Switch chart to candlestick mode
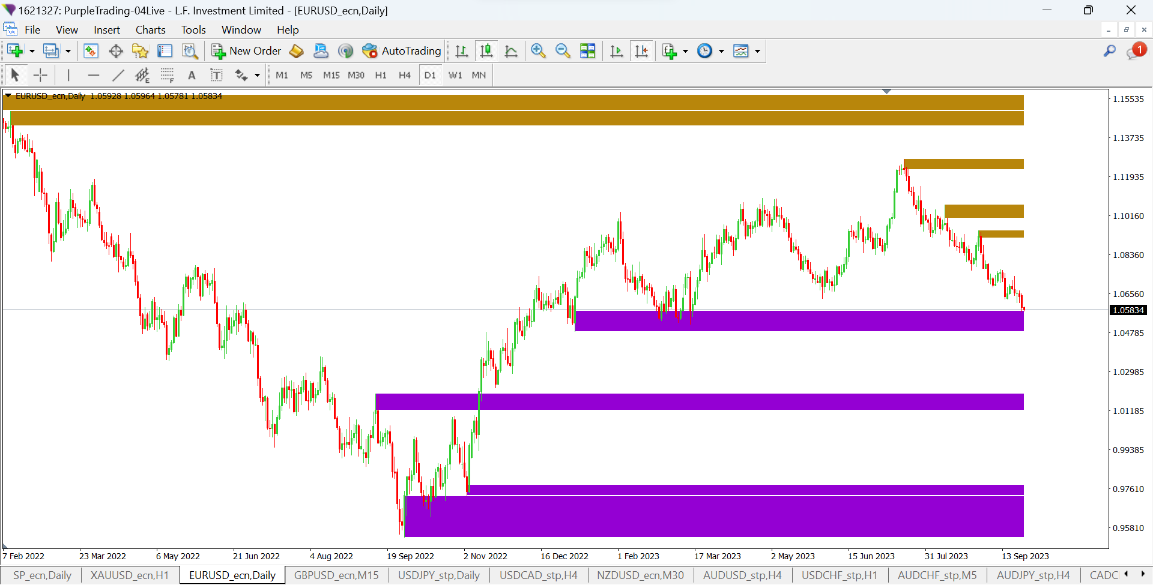This screenshot has height=585, width=1153. coord(486,52)
